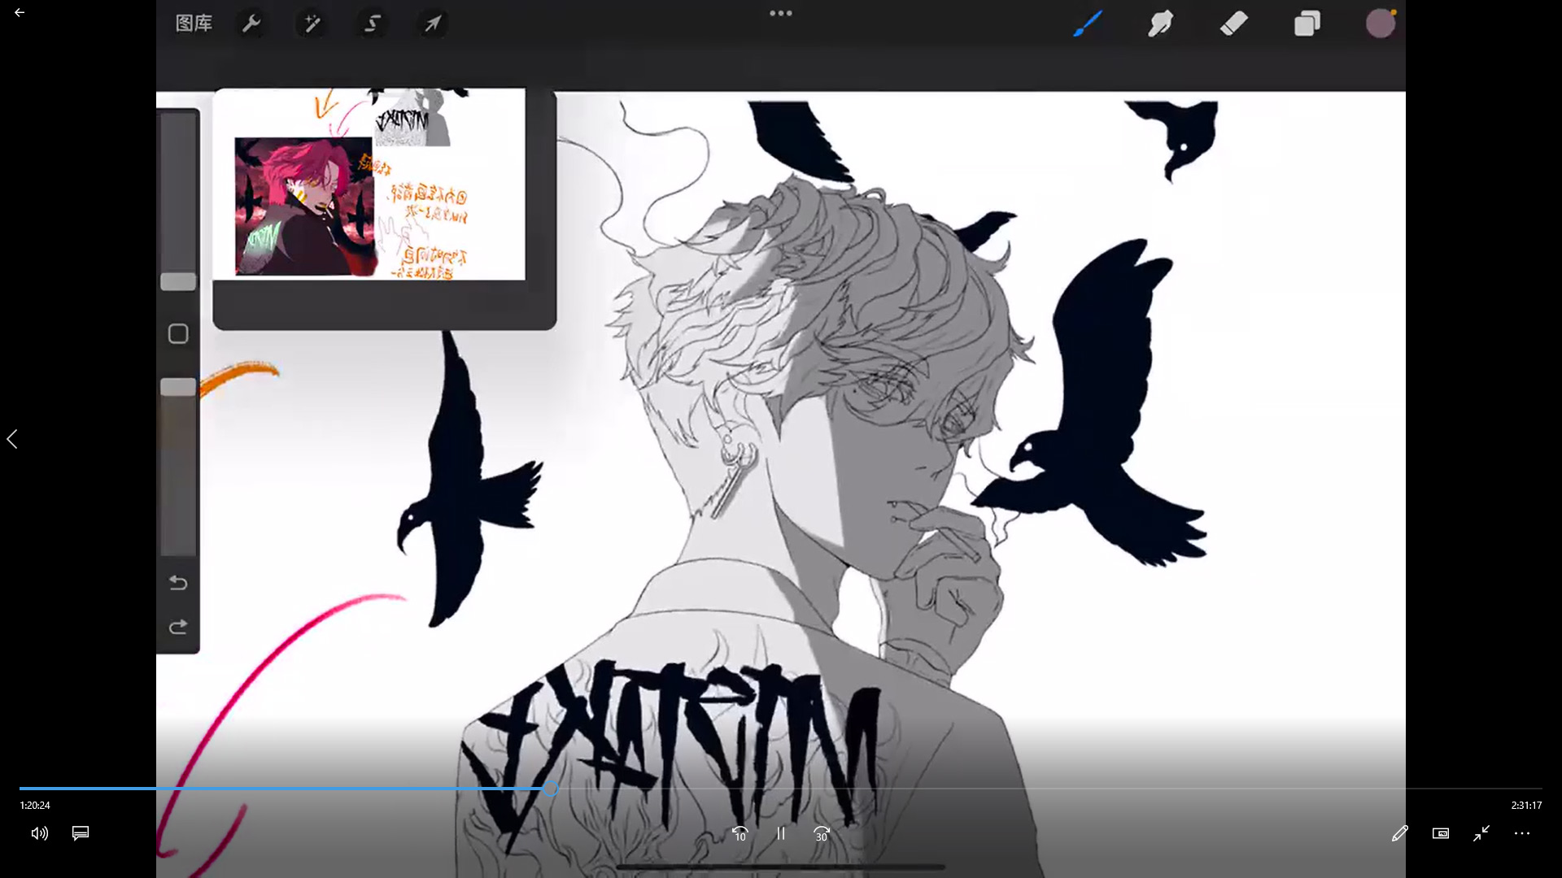Open Procreate Actions wrench menu

251,24
